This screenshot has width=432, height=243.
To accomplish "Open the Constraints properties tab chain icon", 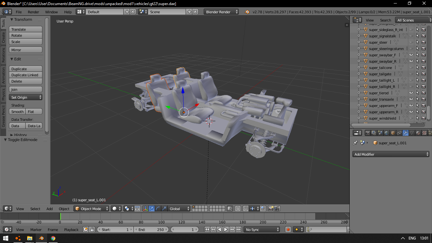I will point(399,133).
